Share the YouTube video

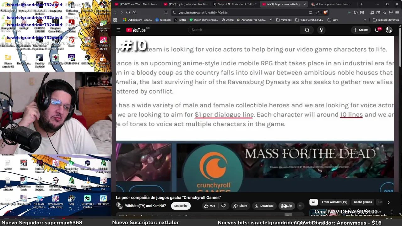240,206
